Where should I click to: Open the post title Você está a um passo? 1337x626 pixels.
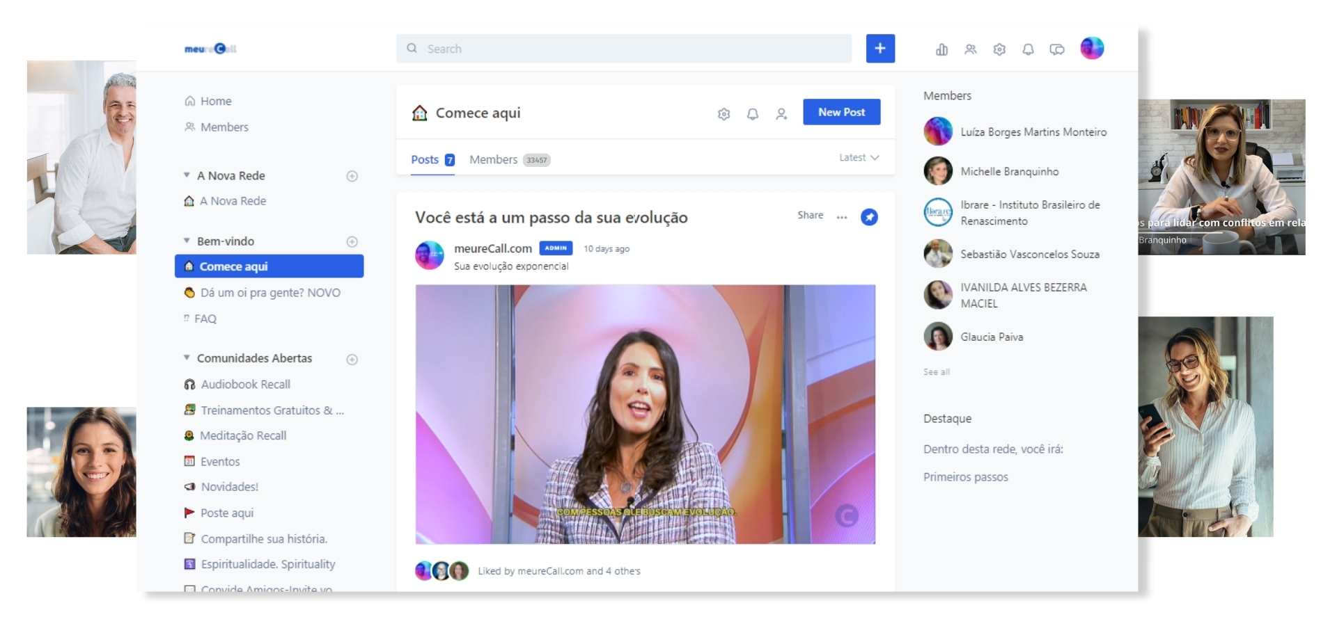[x=552, y=218]
